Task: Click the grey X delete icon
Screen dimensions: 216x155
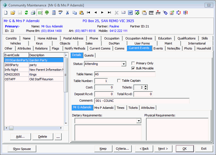Action: click(x=117, y=13)
